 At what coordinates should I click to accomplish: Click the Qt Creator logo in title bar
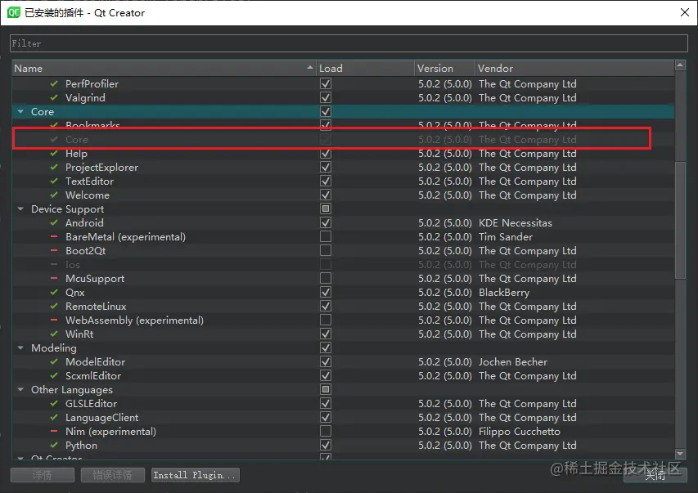pos(14,12)
